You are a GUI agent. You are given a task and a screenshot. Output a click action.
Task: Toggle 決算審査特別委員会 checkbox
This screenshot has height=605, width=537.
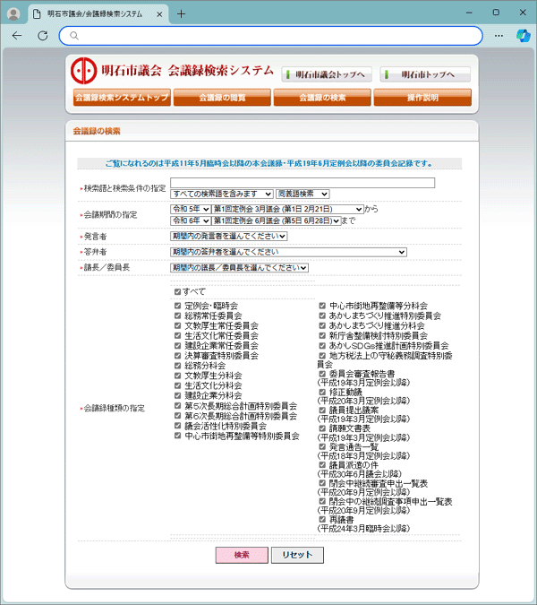pos(177,356)
